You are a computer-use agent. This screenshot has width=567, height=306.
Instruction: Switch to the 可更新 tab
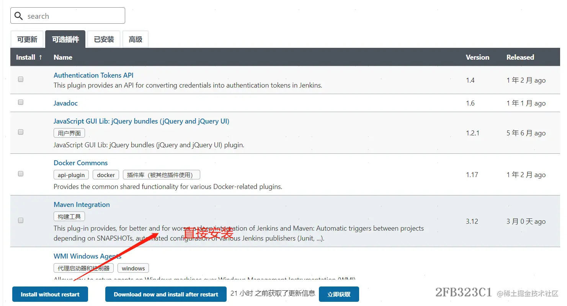[27, 39]
